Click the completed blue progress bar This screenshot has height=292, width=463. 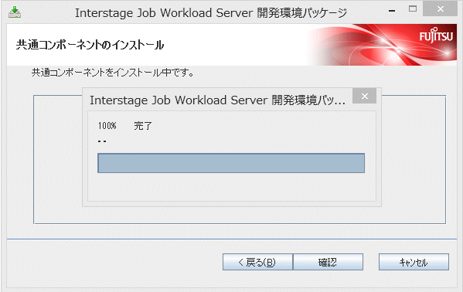click(231, 163)
